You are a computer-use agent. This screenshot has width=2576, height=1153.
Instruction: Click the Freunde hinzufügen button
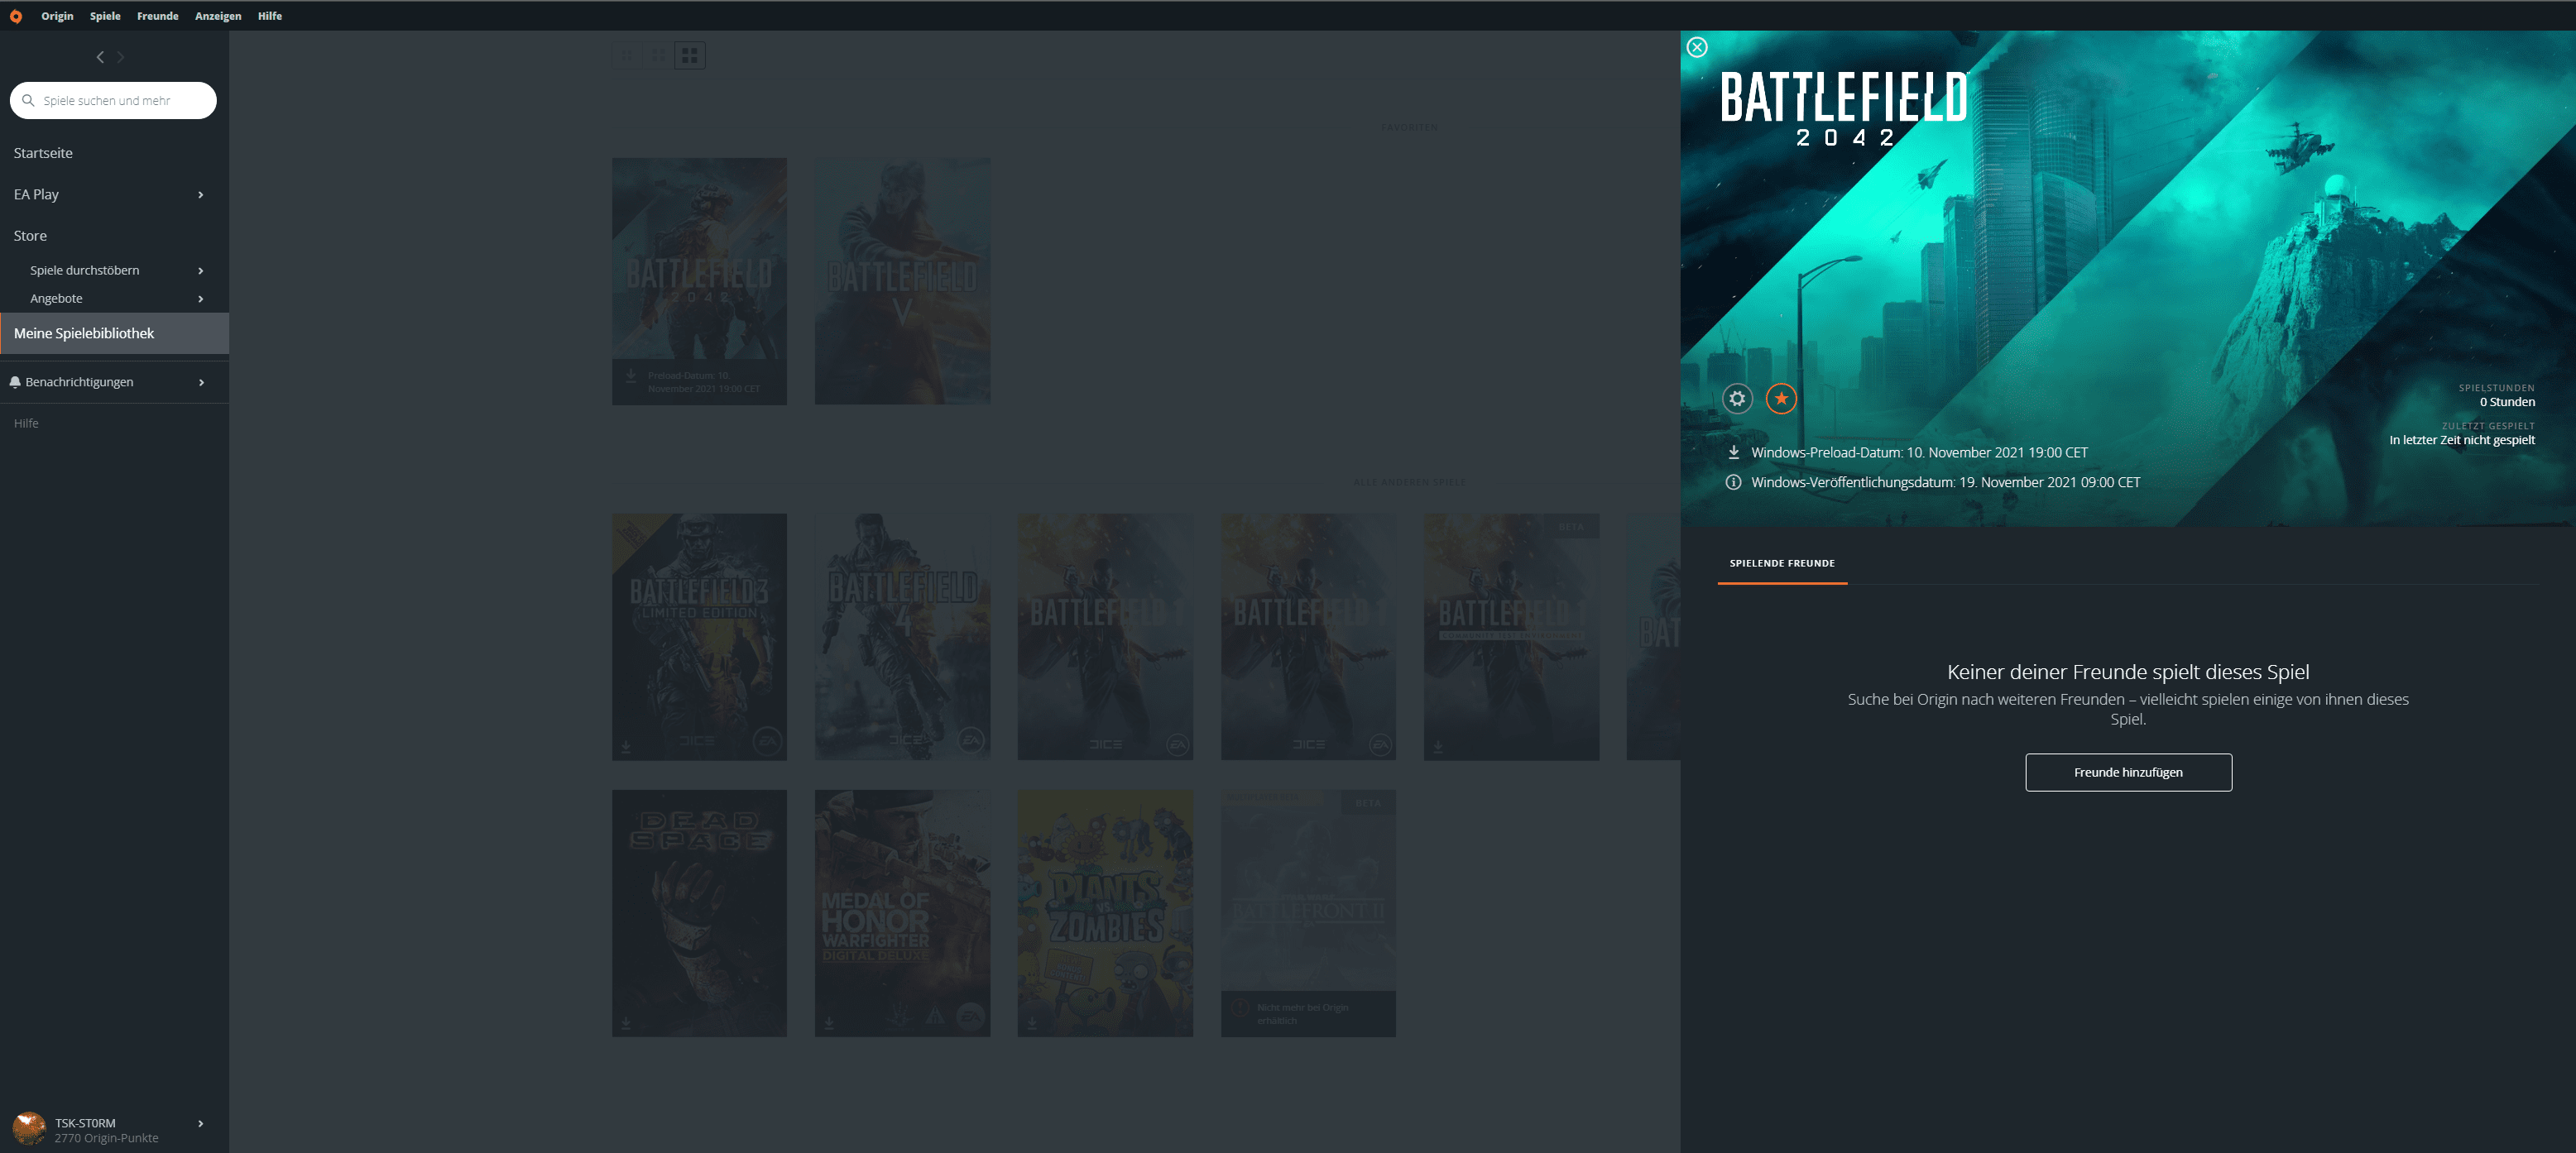pos(2128,773)
